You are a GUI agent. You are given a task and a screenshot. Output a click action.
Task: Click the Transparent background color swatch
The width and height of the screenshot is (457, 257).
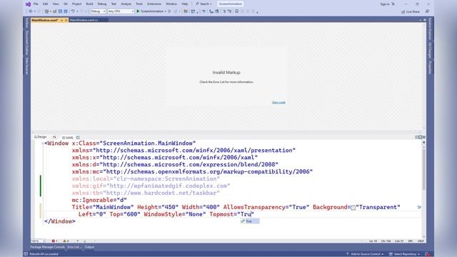[353, 208]
